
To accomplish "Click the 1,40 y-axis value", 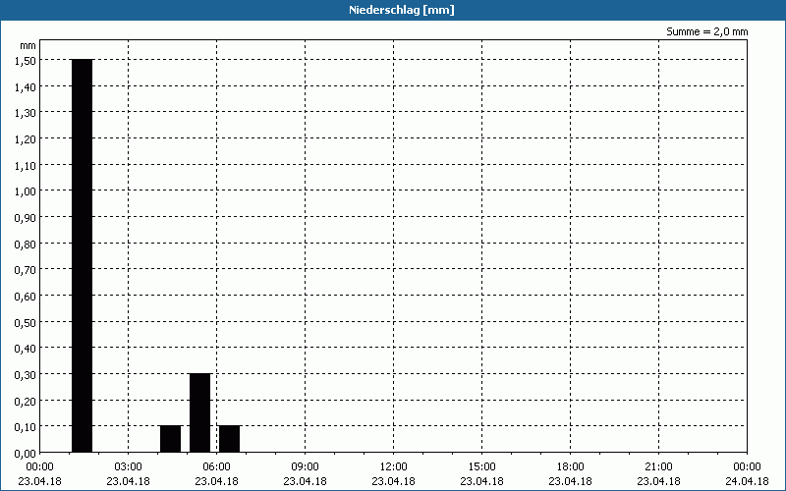I will pos(26,86).
